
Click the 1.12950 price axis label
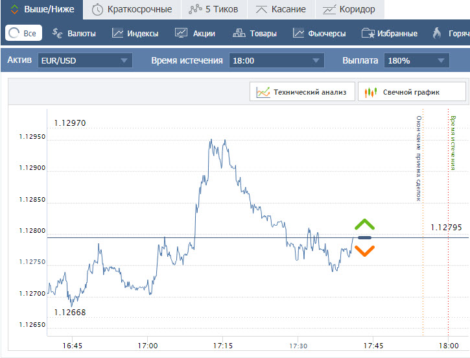pos(32,137)
